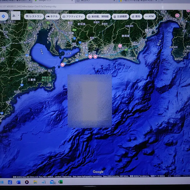Click the saved heart pin at top right
Viewport: 190px width, 190px height.
click(177, 15)
